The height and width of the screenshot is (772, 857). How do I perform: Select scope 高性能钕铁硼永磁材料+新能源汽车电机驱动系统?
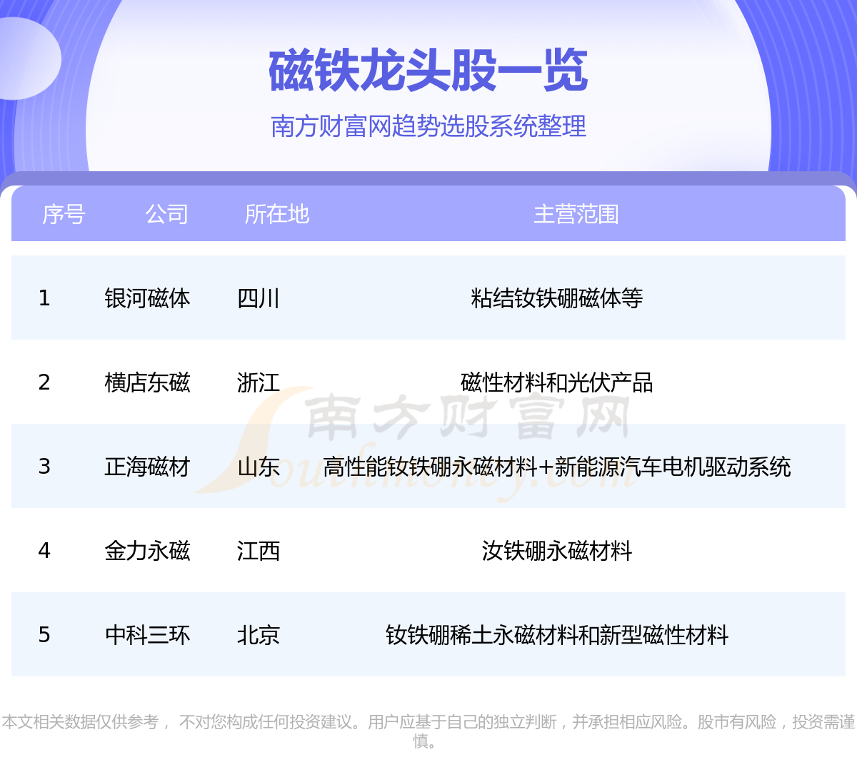click(x=557, y=467)
